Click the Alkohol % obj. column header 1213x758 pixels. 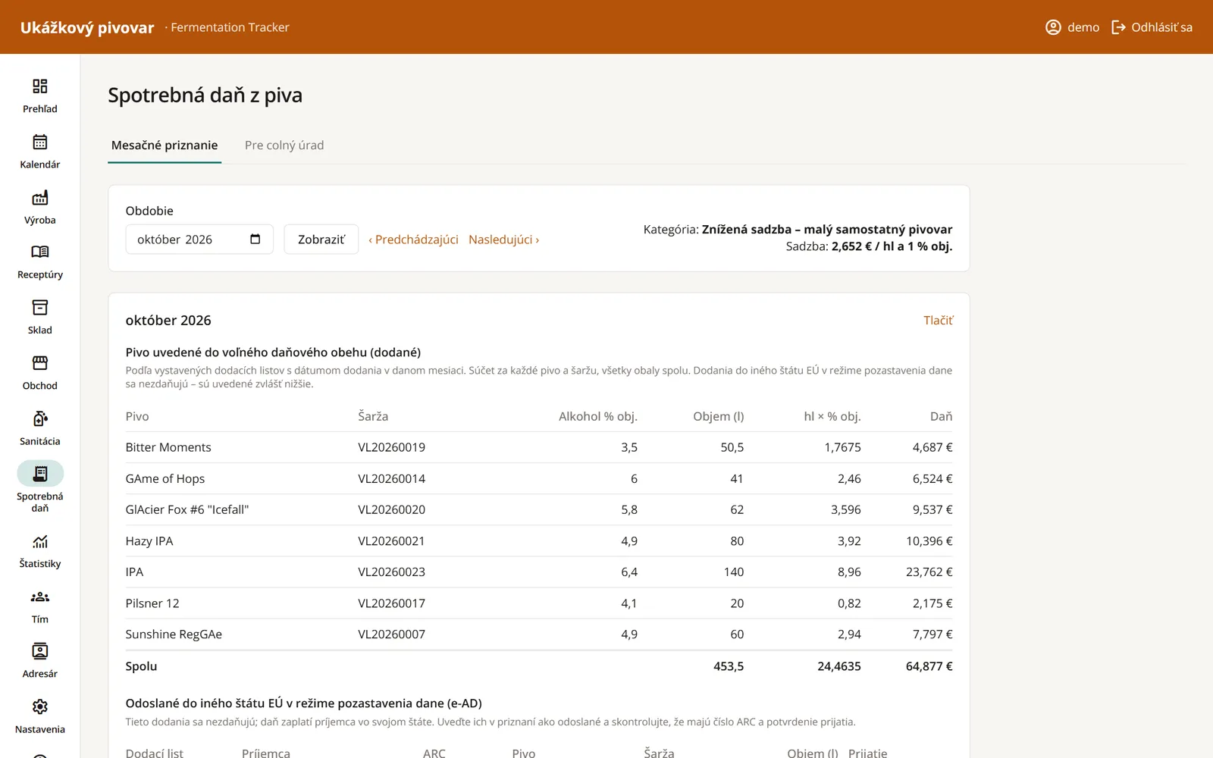pos(598,416)
